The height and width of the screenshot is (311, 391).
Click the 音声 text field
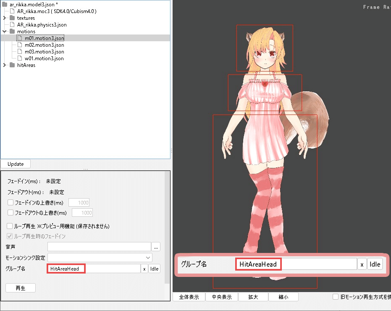click(x=99, y=247)
